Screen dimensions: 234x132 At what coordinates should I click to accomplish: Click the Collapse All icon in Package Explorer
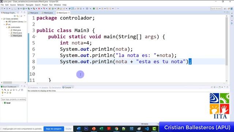(15, 16)
